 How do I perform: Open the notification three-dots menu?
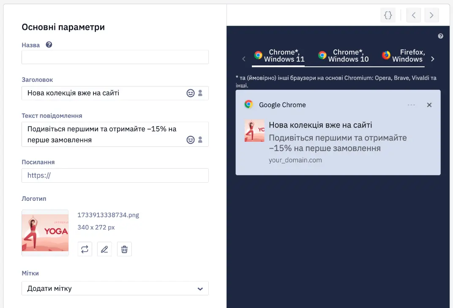pos(411,105)
